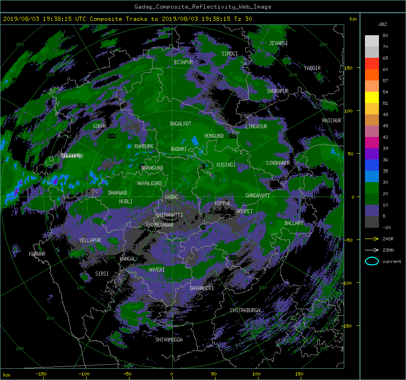Click the 'BALLARY' city label
The height and width of the screenshot is (380, 406).
coord(294,223)
